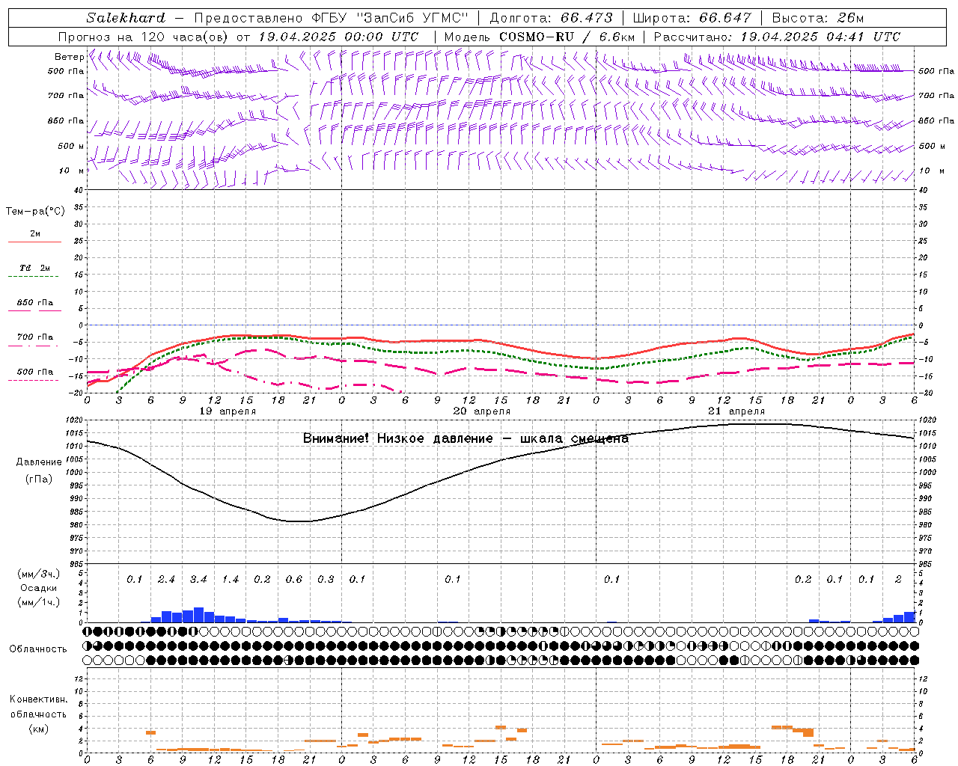
Task: Click the 0.3 precipitation value
Action: coord(326,580)
